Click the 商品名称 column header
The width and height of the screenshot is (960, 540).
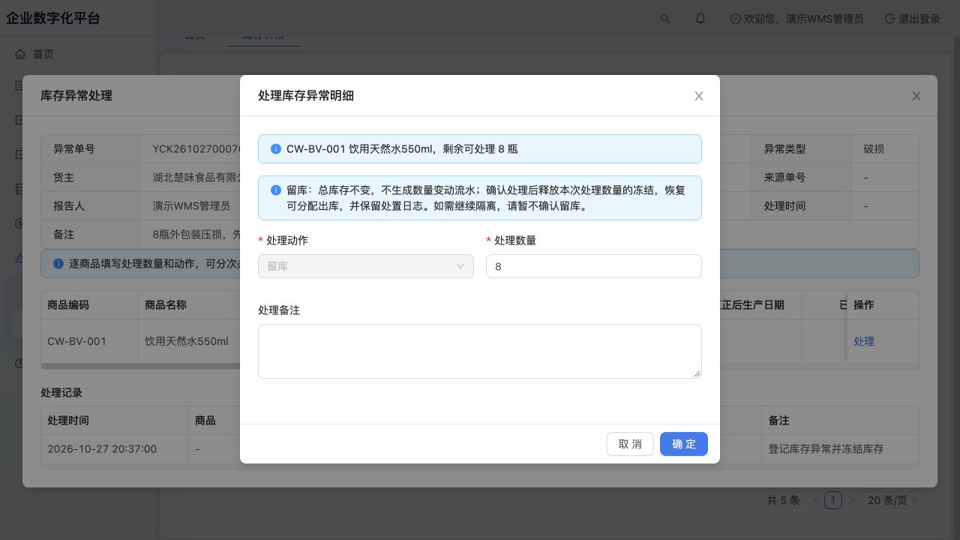[x=189, y=305]
